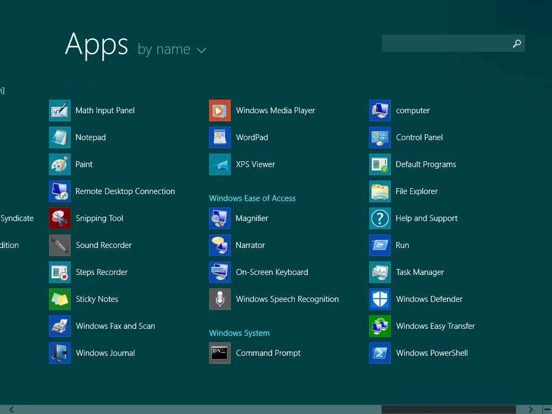This screenshot has height=414, width=552.
Task: Click the 'XPS Viewer' text label
Action: pyautogui.click(x=256, y=164)
